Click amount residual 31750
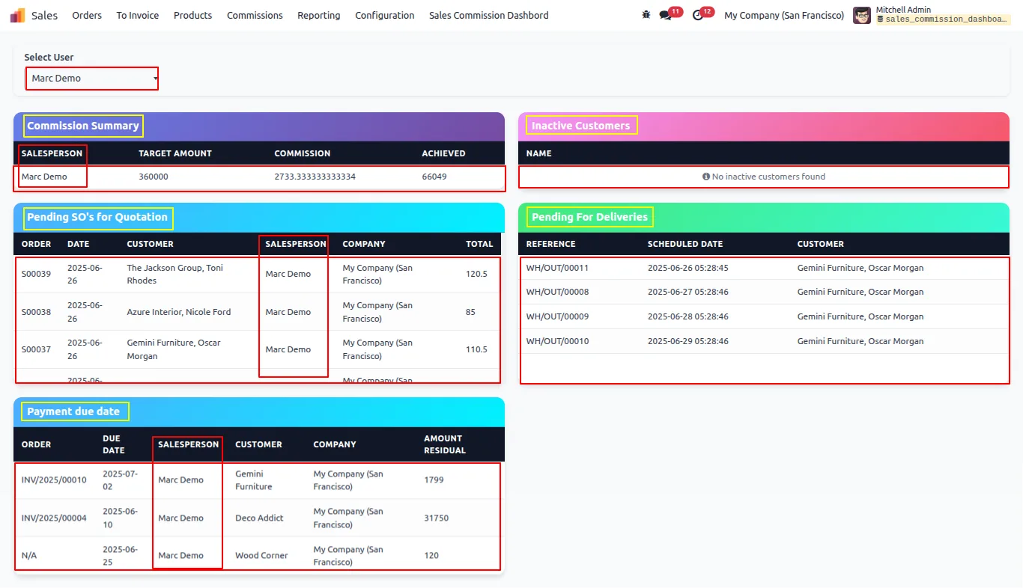Viewport: 1023px width, 588px height. pos(437,518)
